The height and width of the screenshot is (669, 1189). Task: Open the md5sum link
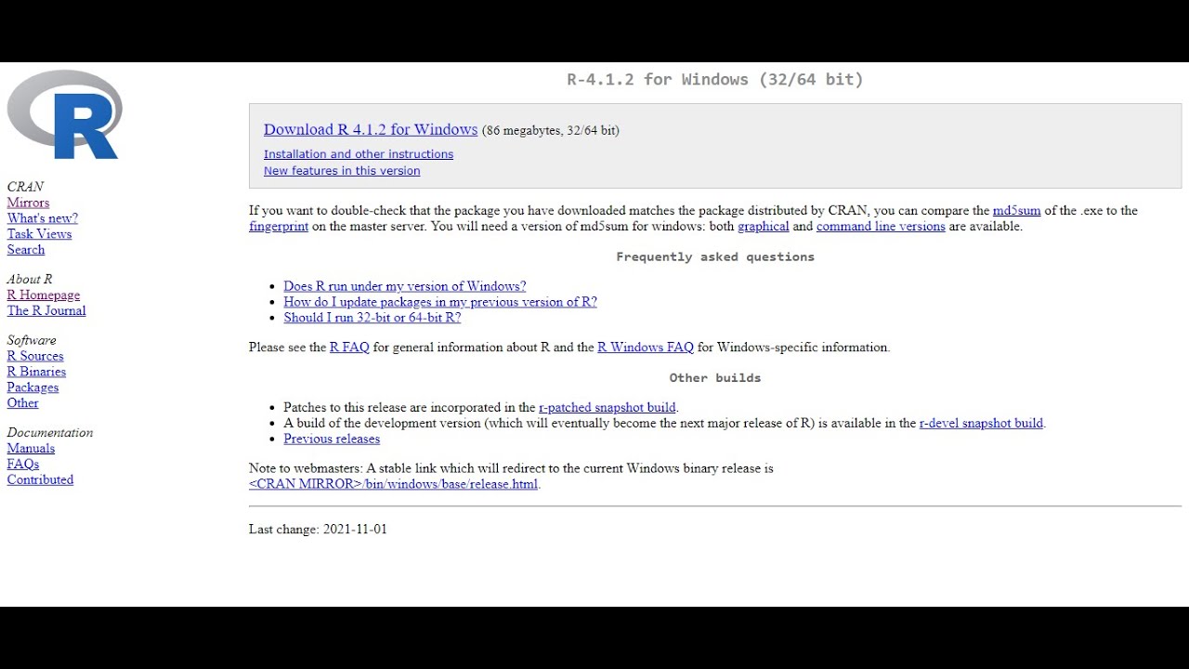click(1016, 211)
